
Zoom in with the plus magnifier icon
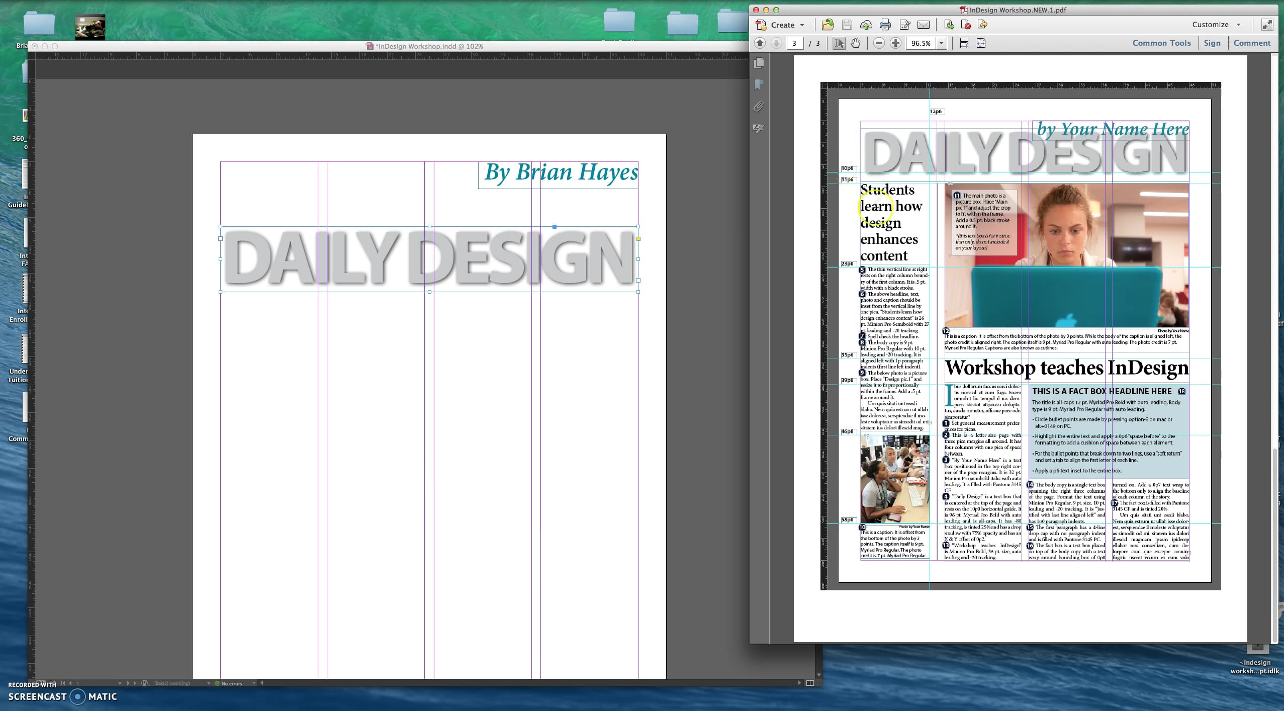click(x=895, y=44)
